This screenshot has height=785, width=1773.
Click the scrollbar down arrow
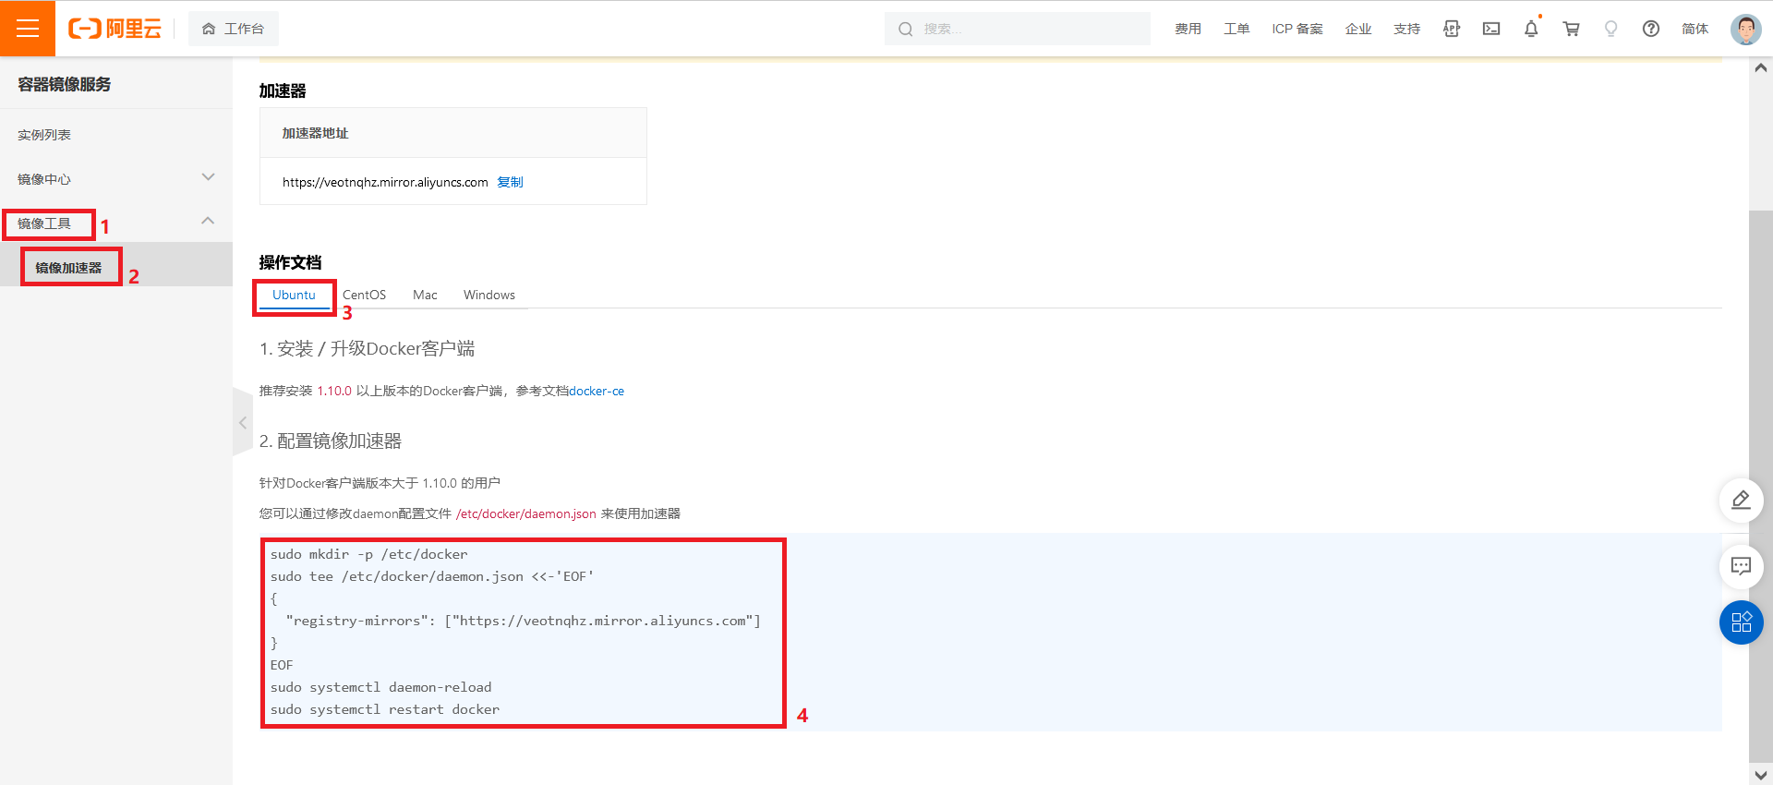coord(1761,775)
